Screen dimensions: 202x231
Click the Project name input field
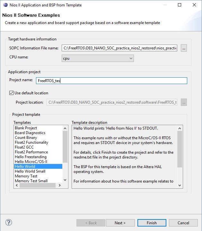coord(111,81)
